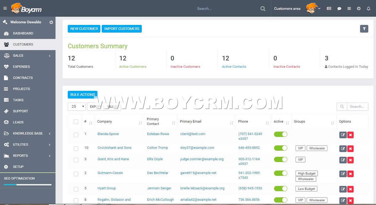Tick the checkbox for Gutmann-Cassin row
Viewport: 376px width, 205px height.
click(76, 174)
